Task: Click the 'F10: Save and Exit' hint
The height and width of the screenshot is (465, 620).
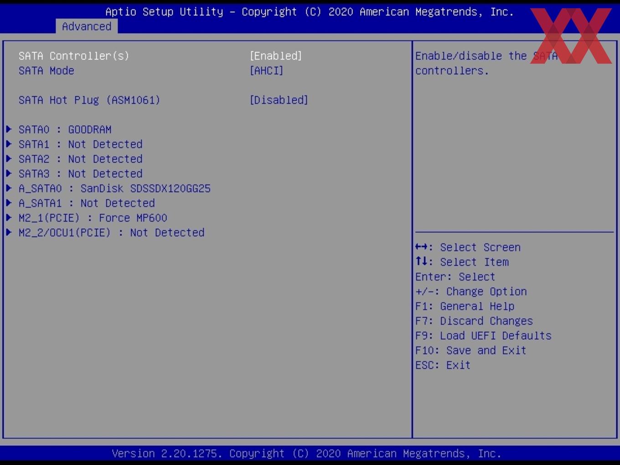Action: click(x=471, y=350)
